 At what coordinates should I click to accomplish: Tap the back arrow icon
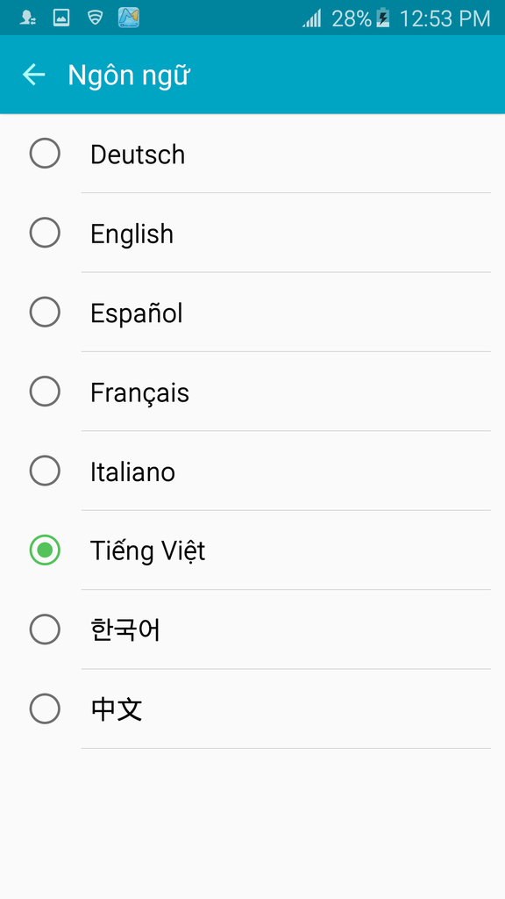[33, 75]
